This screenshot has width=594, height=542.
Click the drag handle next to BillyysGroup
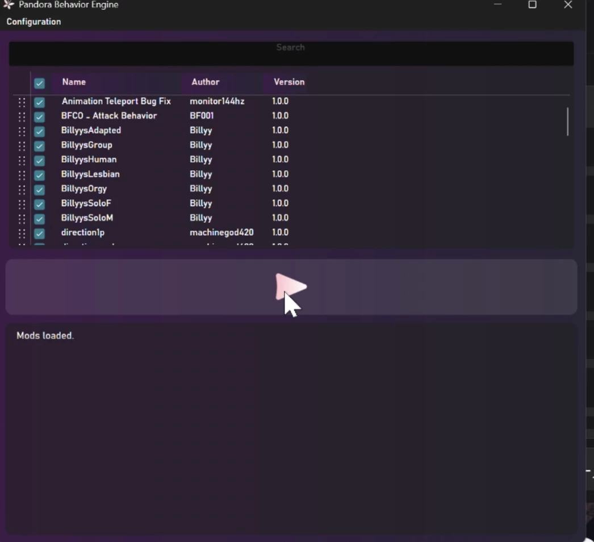(x=22, y=146)
